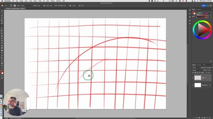213x119 pixels.
Task: Click the Layers panel Opacity field
Action: click(209, 70)
